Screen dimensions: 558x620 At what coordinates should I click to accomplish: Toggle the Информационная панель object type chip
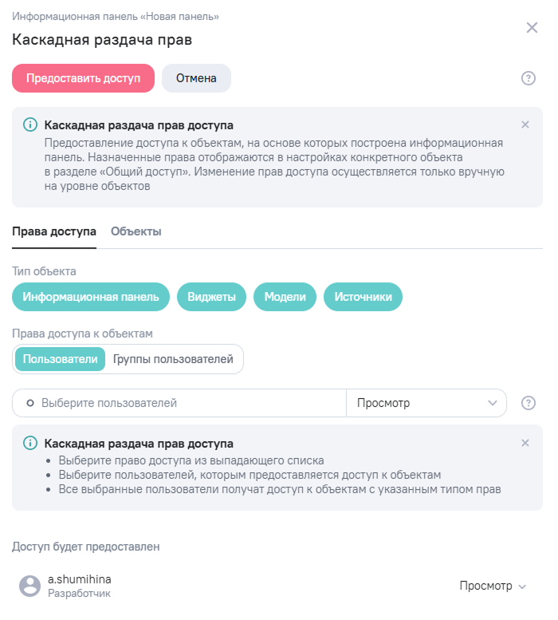click(x=91, y=297)
